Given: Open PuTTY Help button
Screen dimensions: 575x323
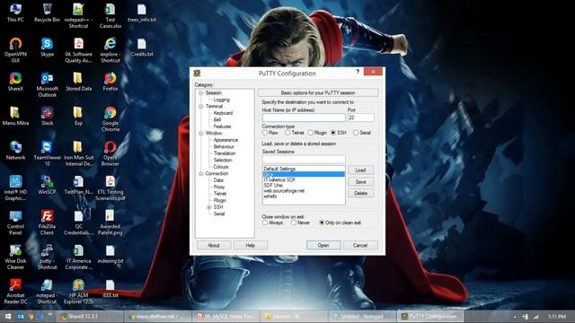Looking at the screenshot, I should (x=250, y=245).
